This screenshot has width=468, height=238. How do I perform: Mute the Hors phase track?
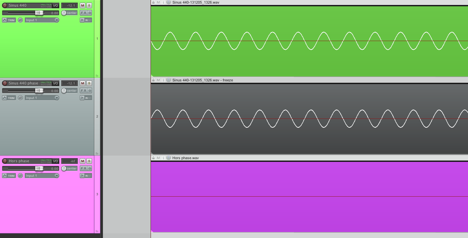82,161
